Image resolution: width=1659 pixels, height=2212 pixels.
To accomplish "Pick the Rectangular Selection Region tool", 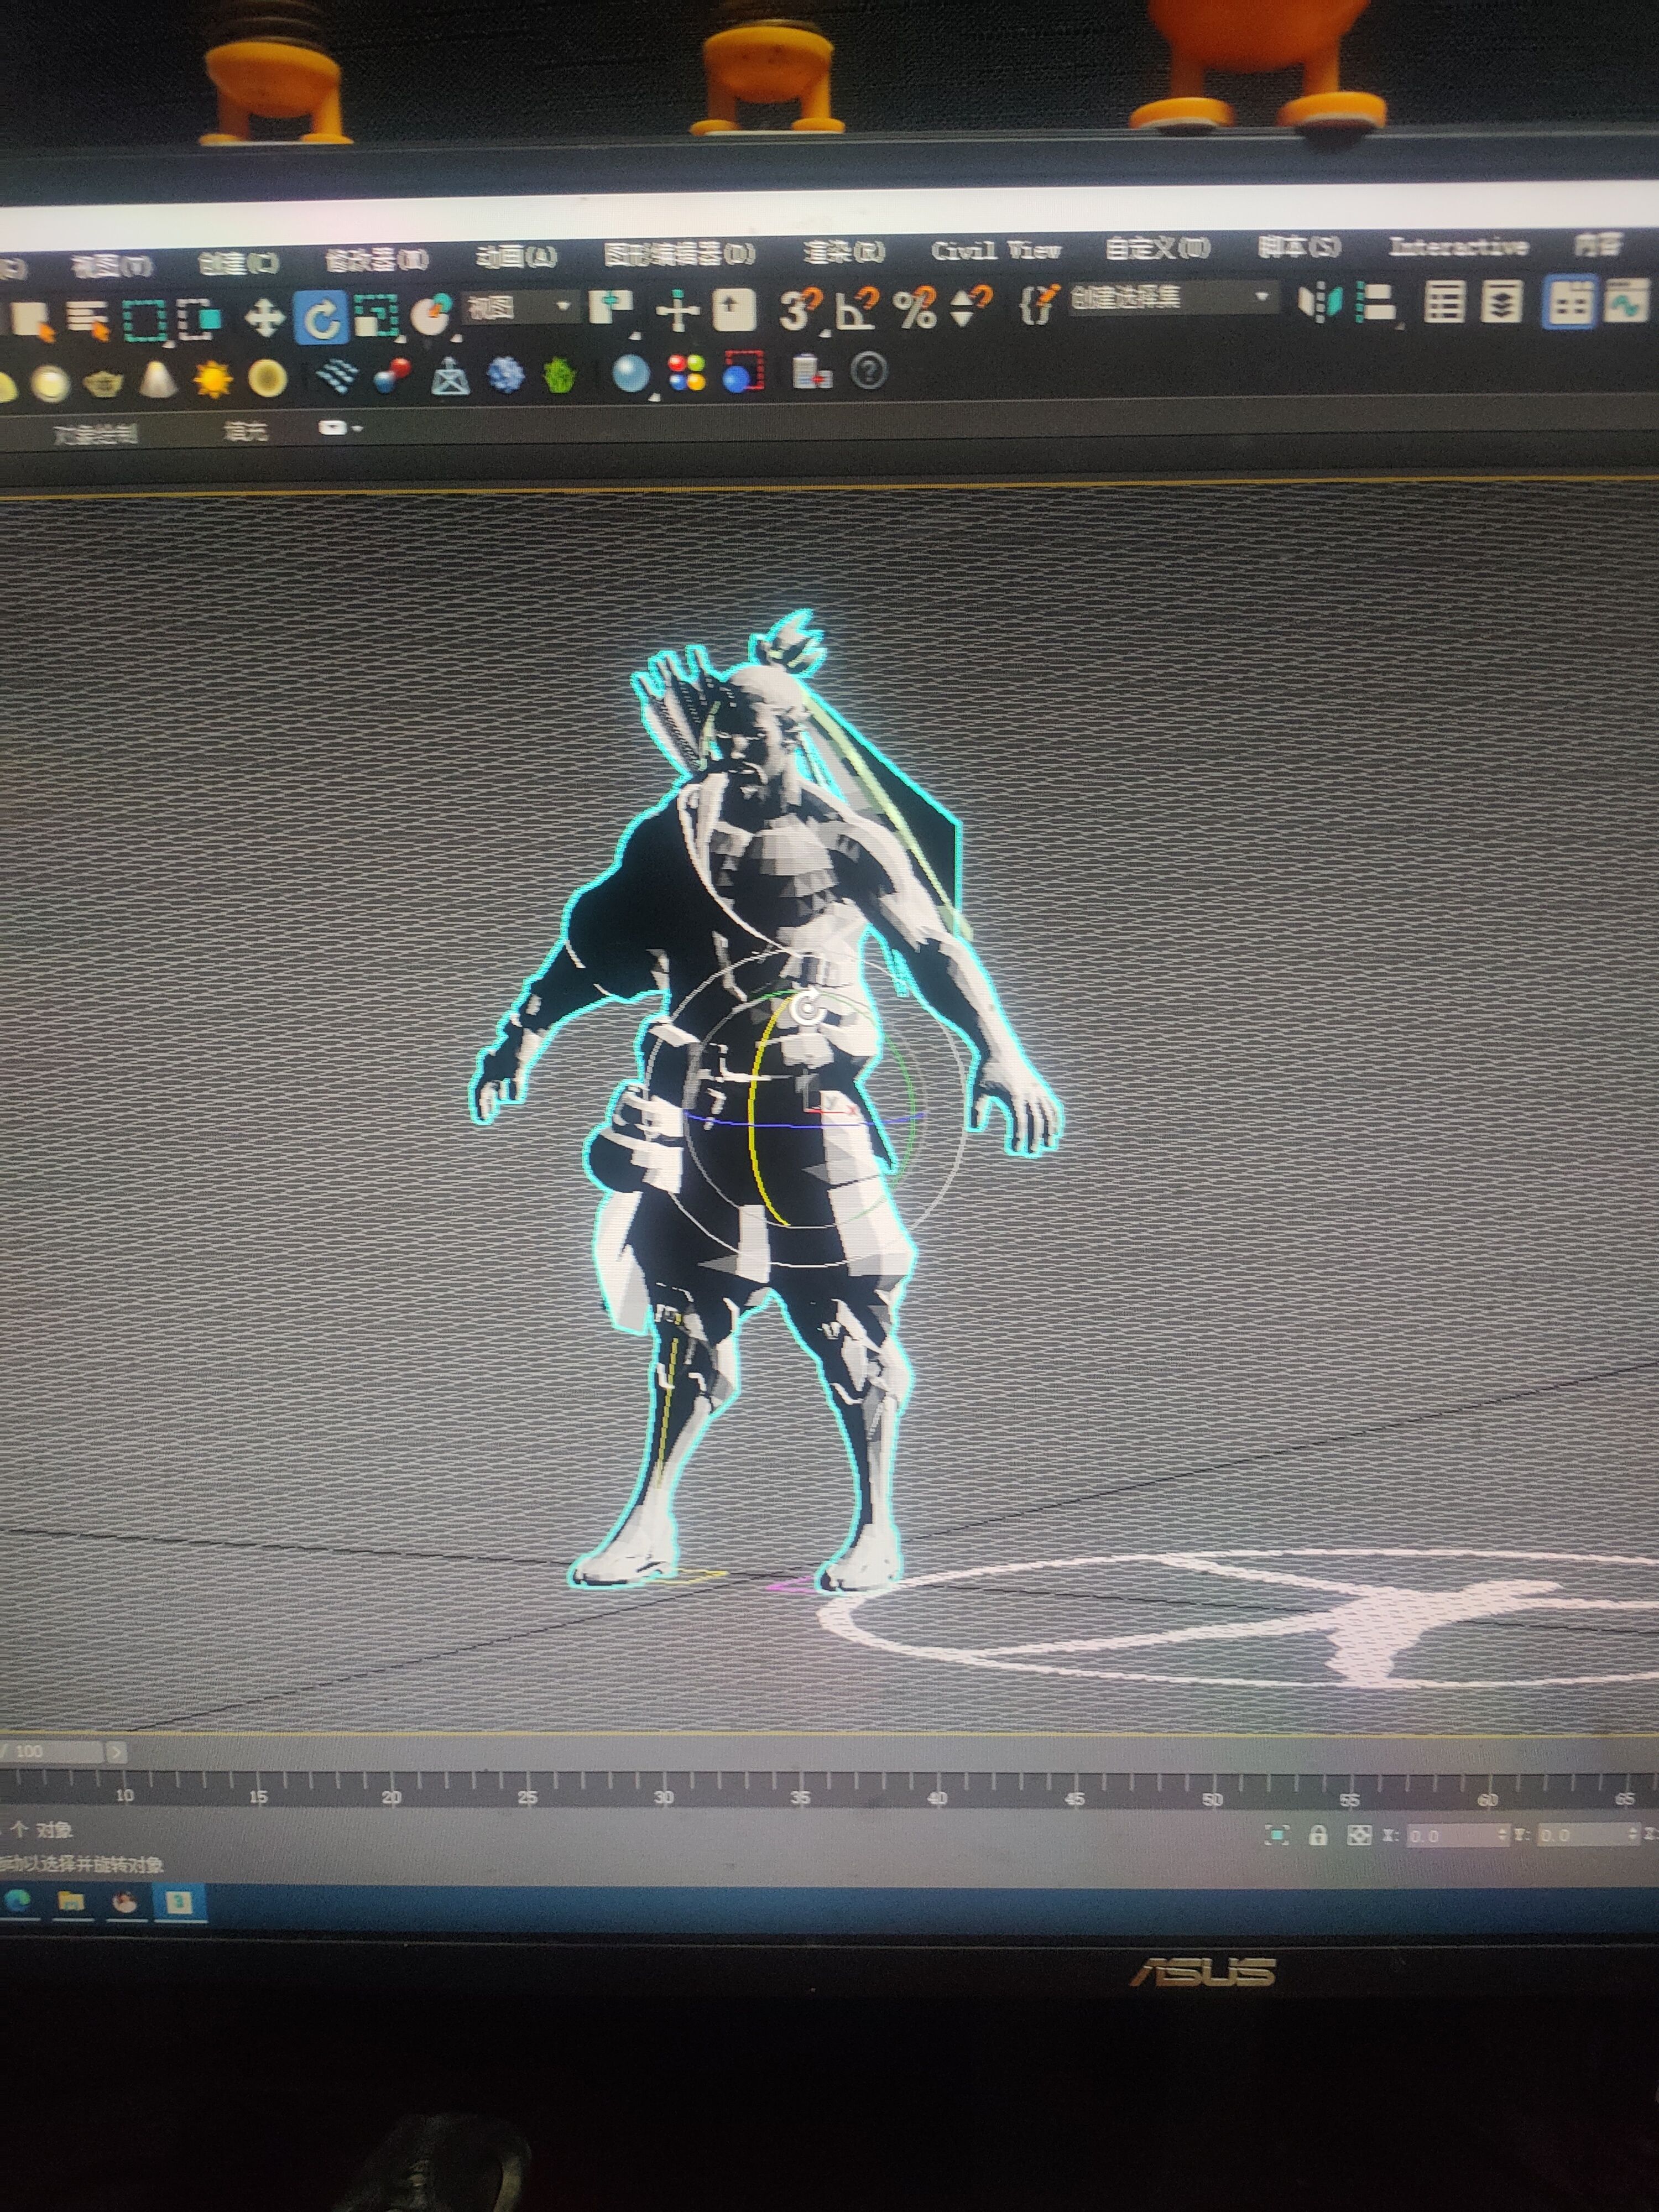I will click(144, 322).
